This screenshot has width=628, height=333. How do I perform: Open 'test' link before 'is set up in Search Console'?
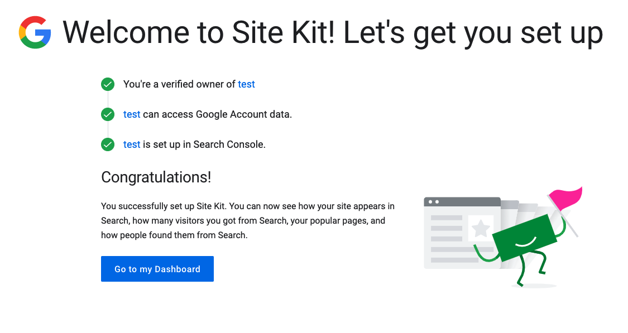[x=132, y=144]
